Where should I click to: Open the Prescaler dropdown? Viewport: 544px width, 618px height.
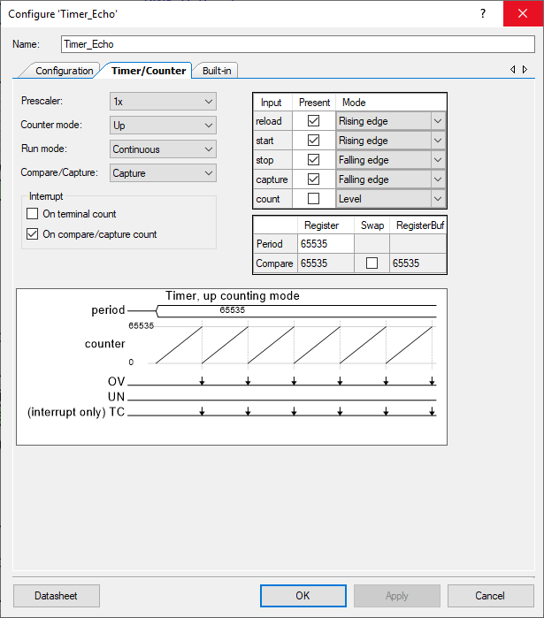[163, 102]
